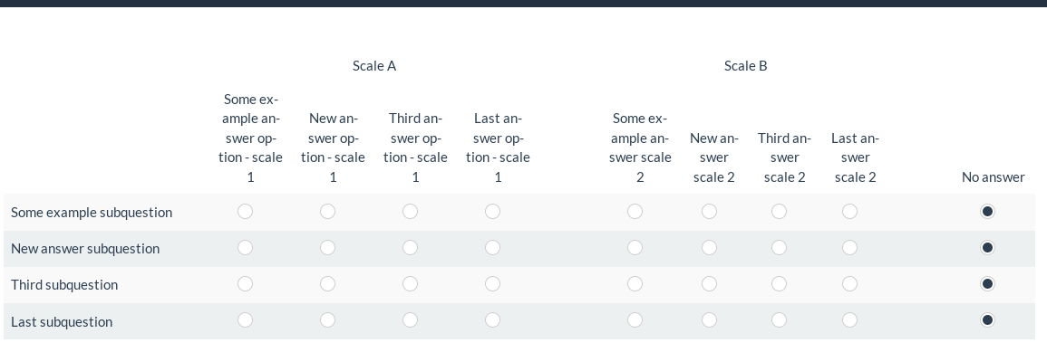Image resolution: width=1047 pixels, height=362 pixels.
Task: Click the 'Scale A' column group header
Action: 374,66
